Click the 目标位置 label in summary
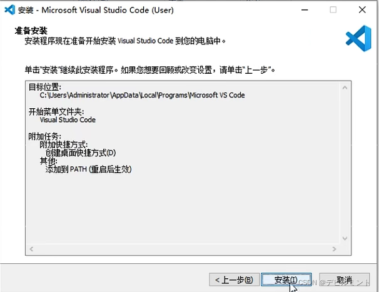The width and height of the screenshot is (379, 292). click(x=45, y=87)
